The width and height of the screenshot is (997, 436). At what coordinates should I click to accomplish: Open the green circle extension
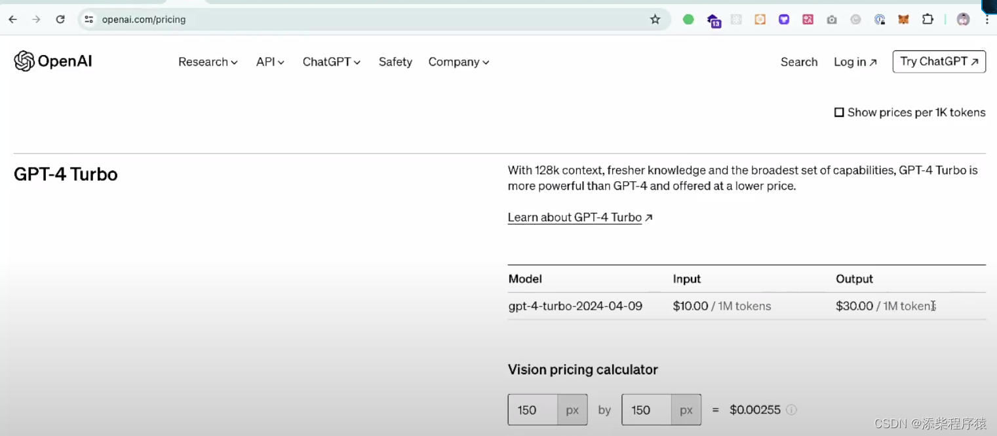point(688,20)
